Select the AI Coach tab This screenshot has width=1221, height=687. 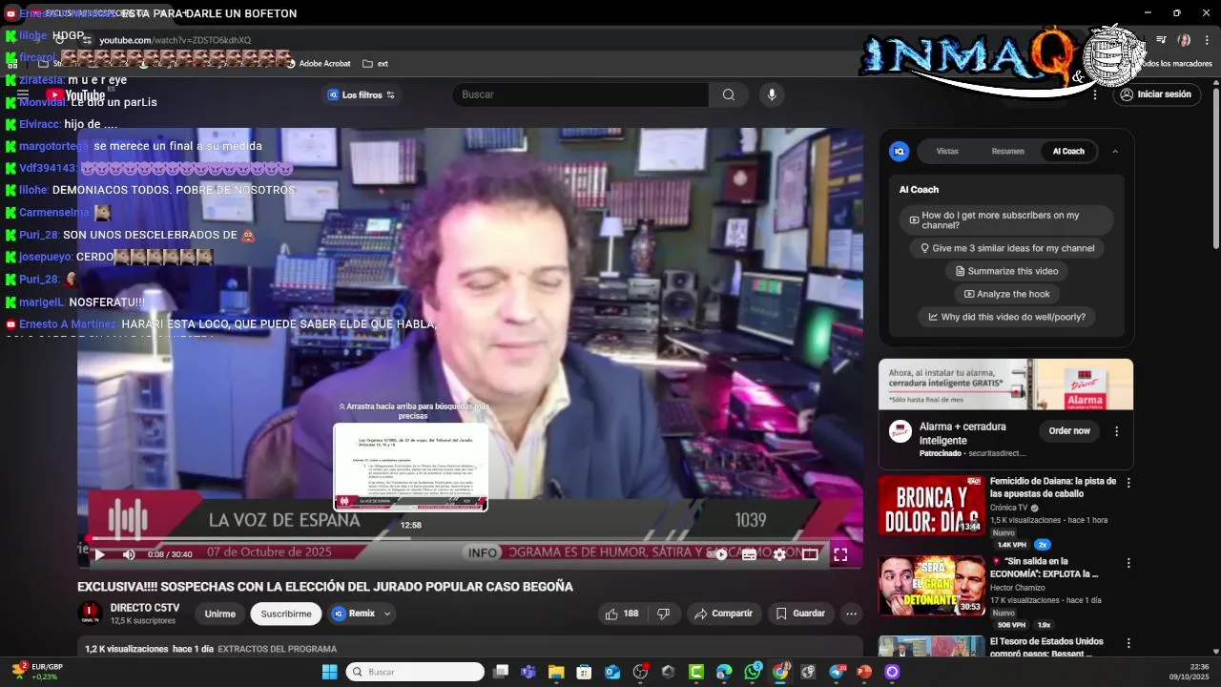point(1068,151)
